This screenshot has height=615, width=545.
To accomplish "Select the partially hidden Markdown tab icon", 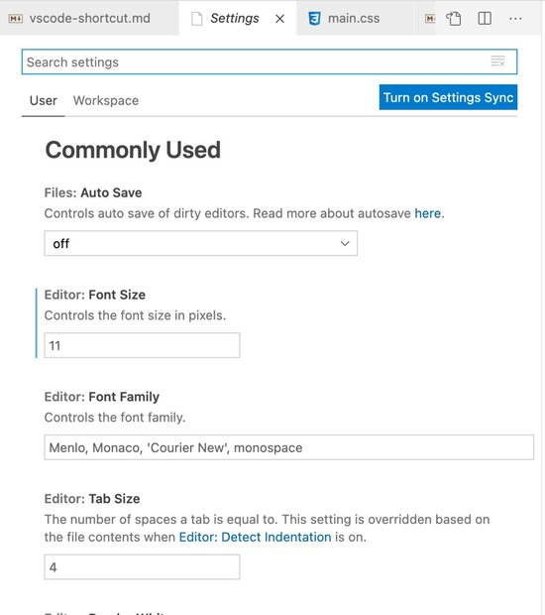I will click(430, 19).
